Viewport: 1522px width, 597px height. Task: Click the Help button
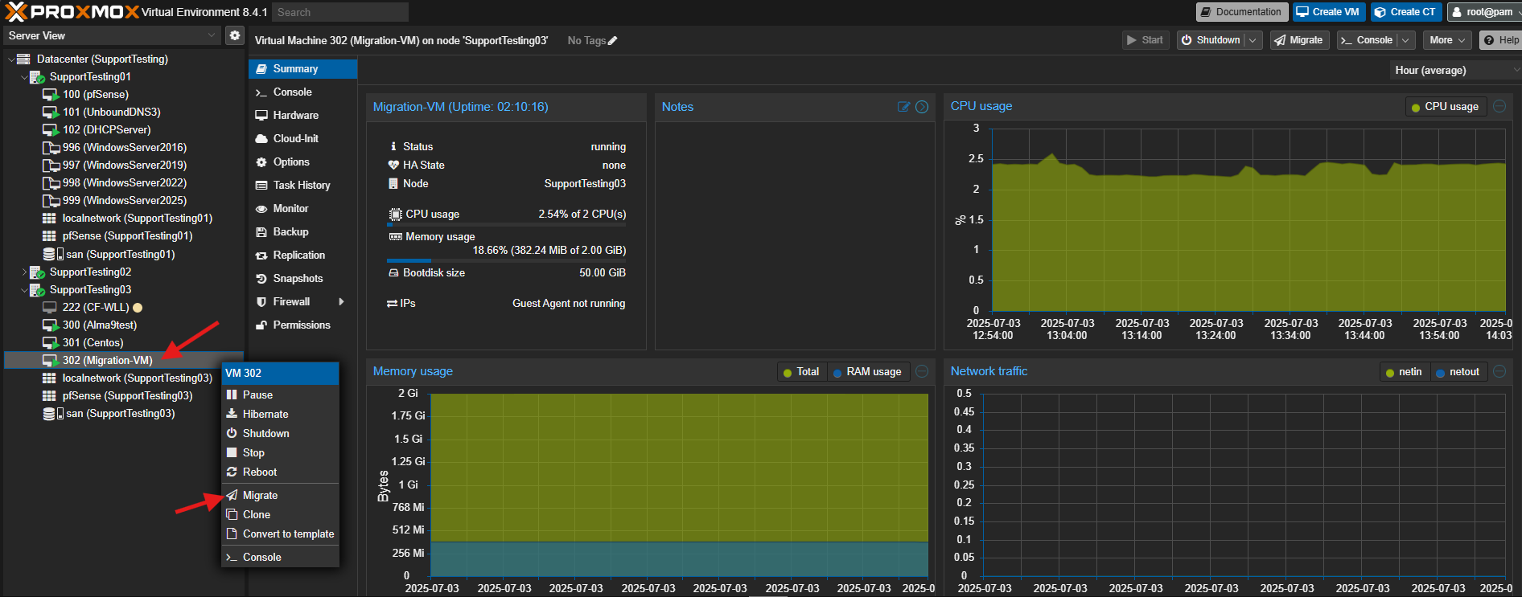[x=1501, y=40]
